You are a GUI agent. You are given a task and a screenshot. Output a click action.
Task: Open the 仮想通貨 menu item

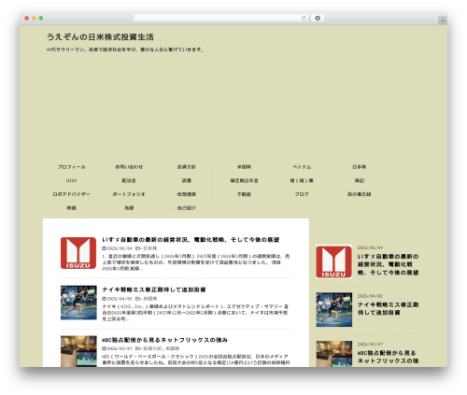[x=187, y=194]
